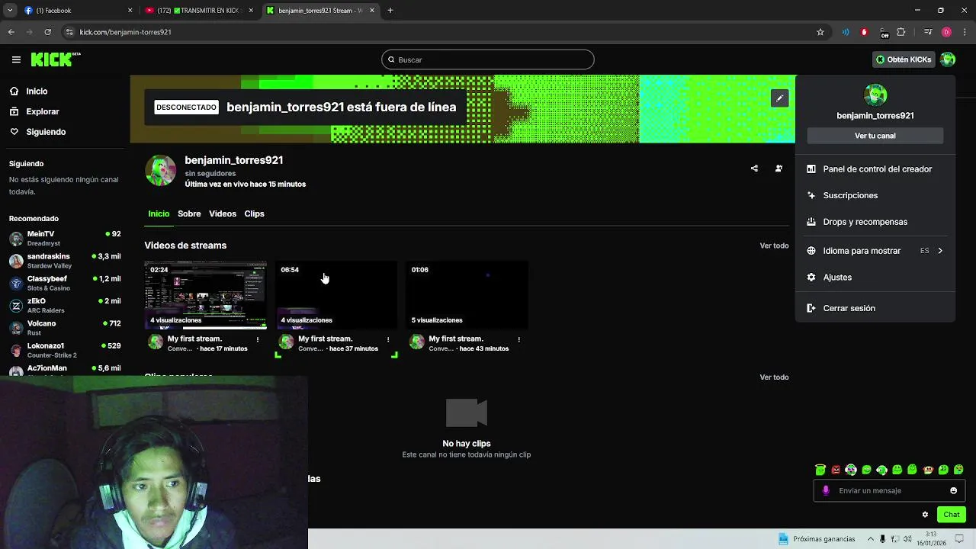
Task: Open Panel de control del creador
Action: tap(875, 169)
